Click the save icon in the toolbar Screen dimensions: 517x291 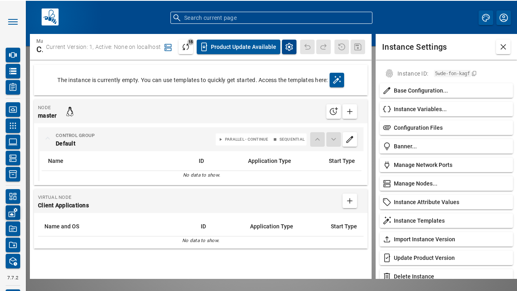coord(357,47)
